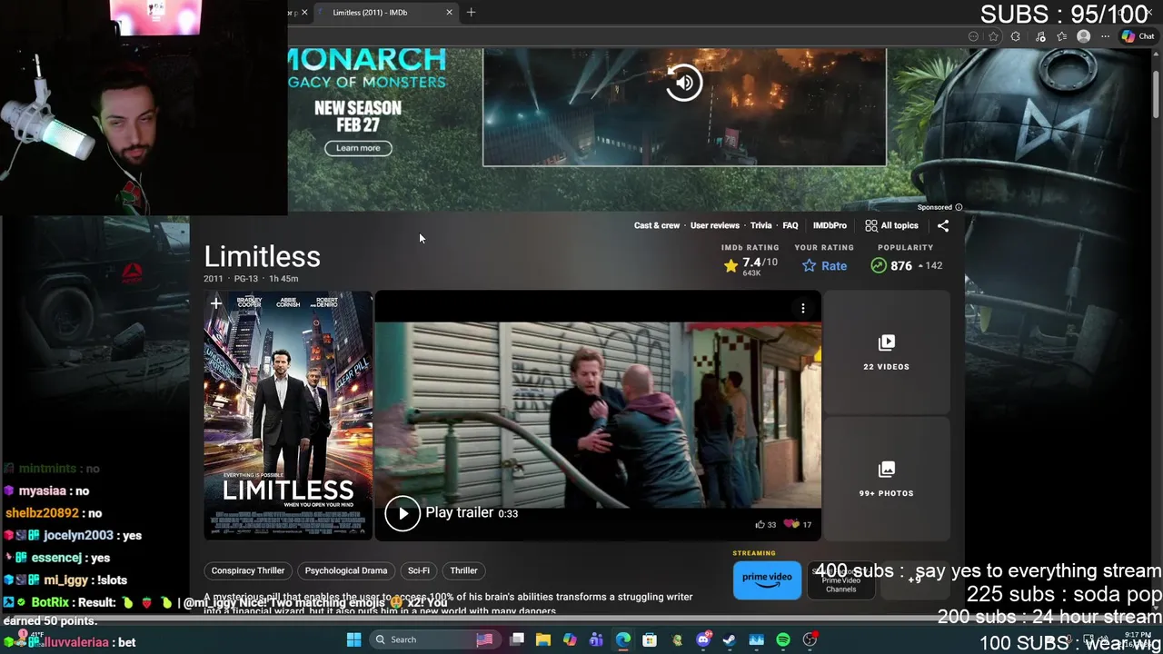Screen dimensions: 1163x654
Task: Like the trailer with thumbs-up
Action: pos(765,524)
